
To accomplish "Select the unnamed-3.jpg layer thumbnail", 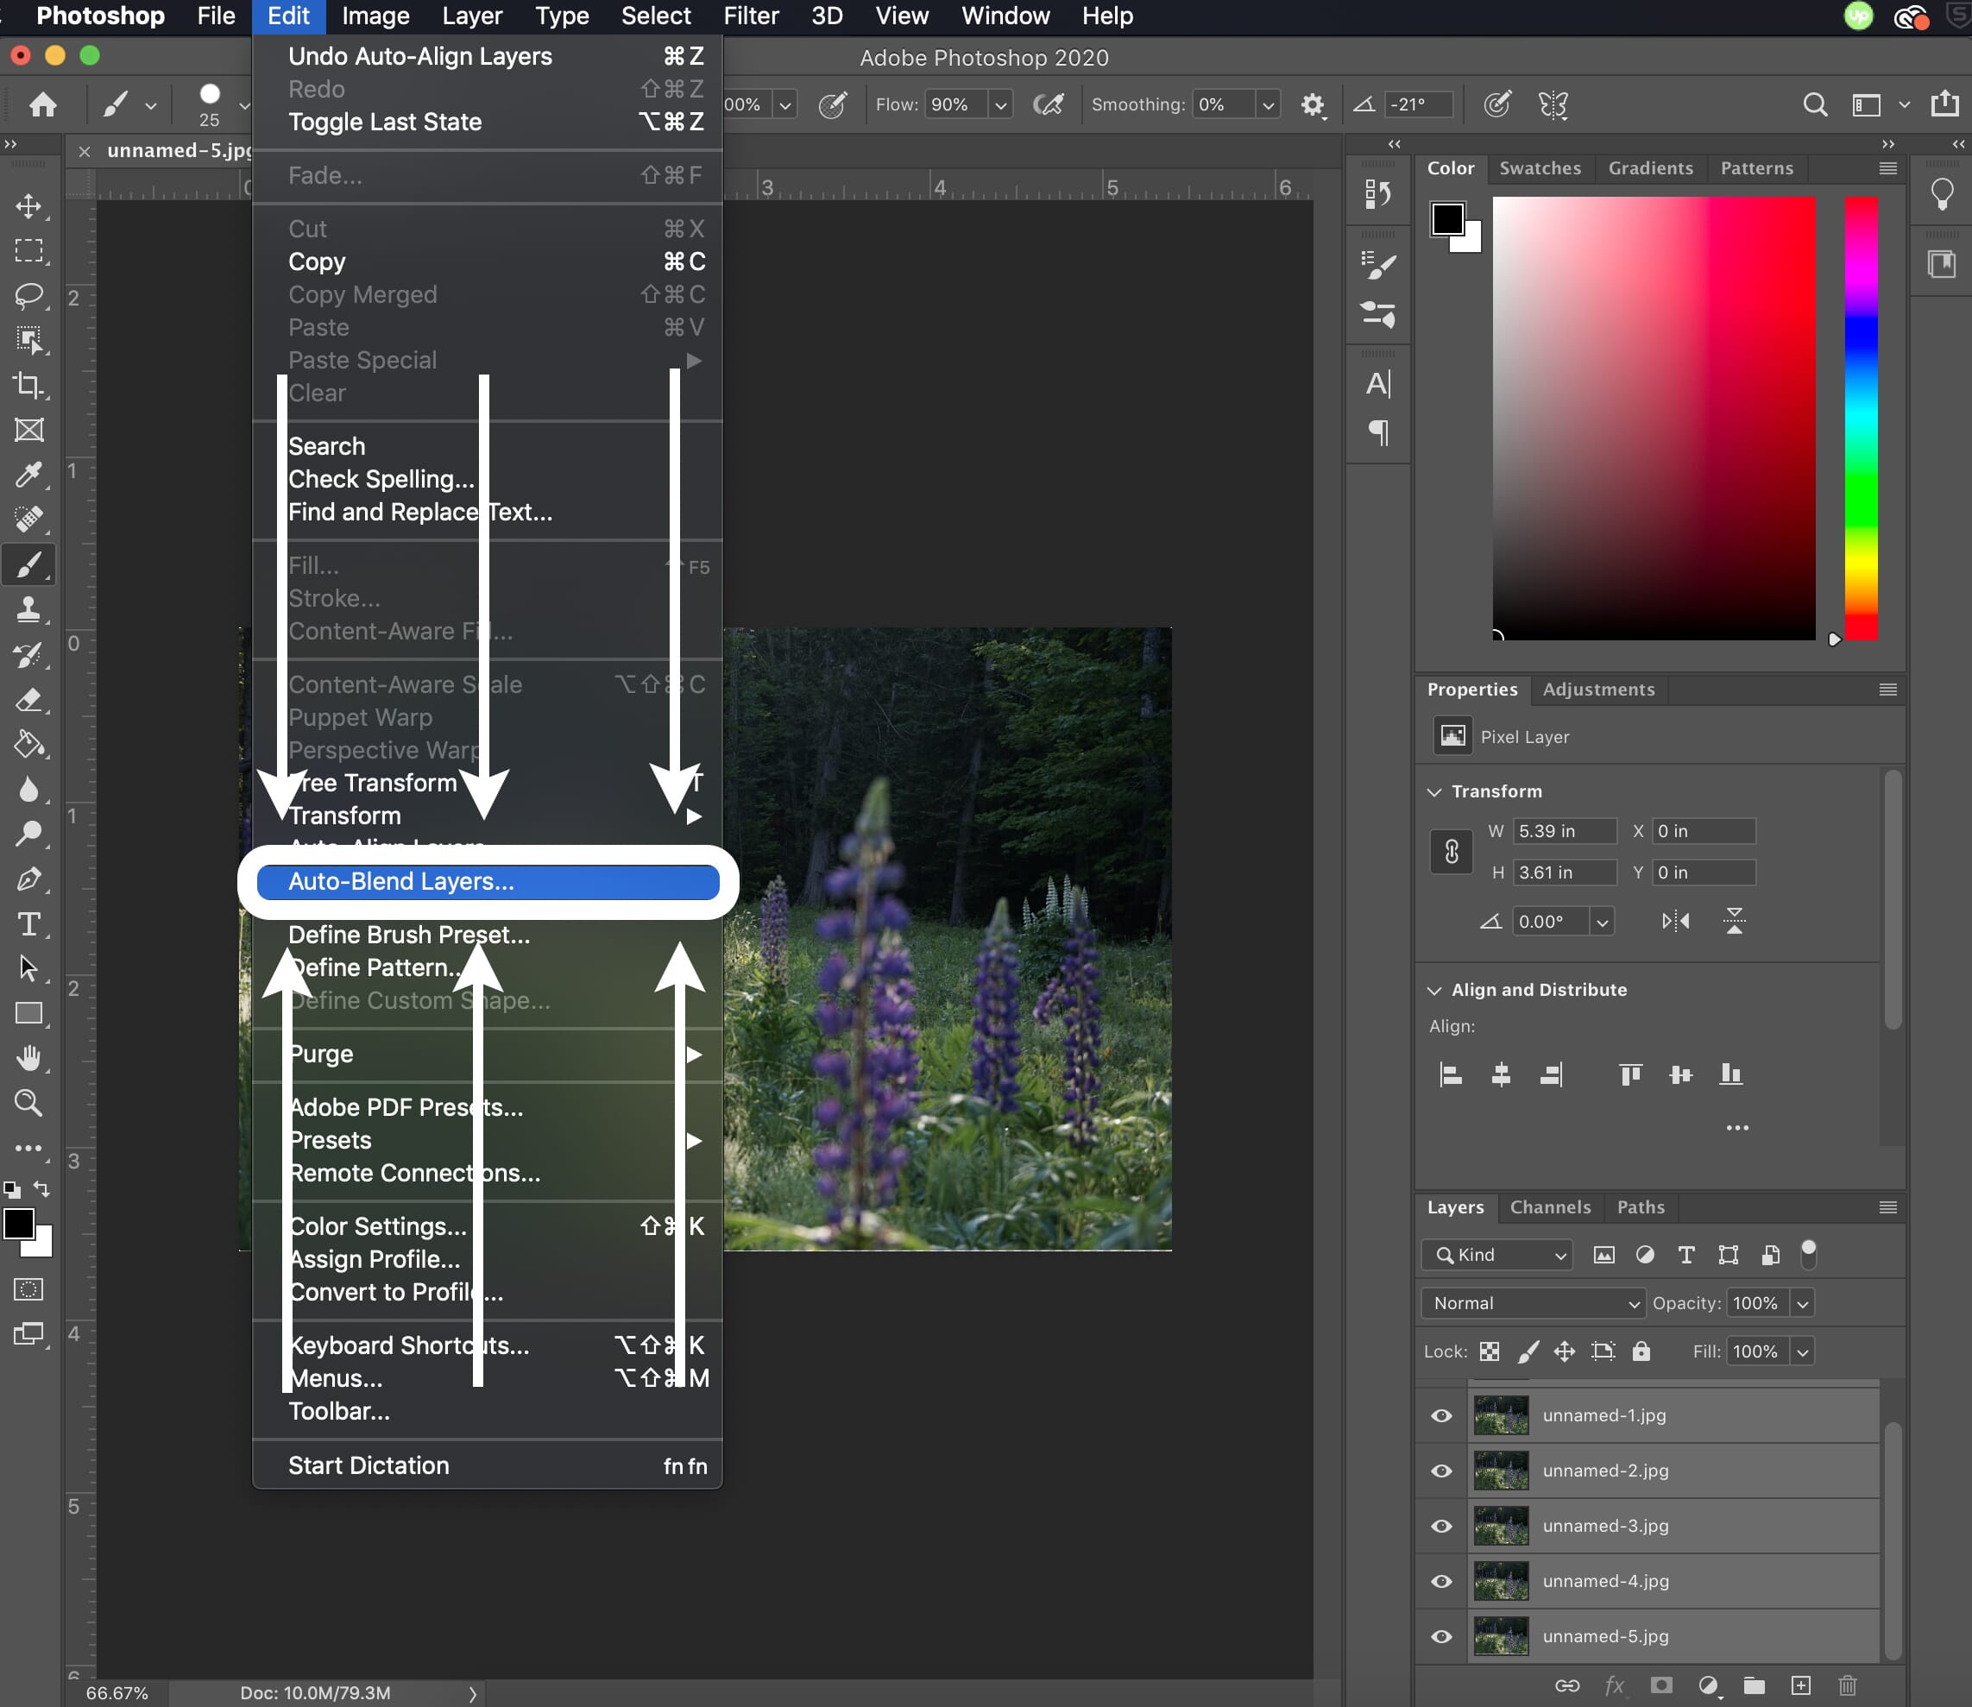I will 1501,1526.
